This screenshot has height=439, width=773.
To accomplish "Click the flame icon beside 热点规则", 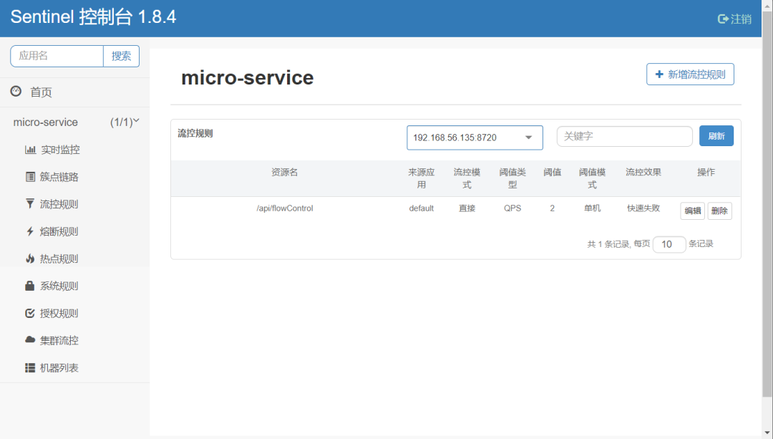I will click(30, 259).
